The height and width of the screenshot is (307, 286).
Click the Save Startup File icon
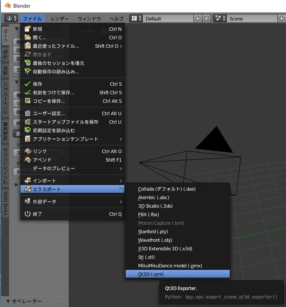click(x=28, y=122)
